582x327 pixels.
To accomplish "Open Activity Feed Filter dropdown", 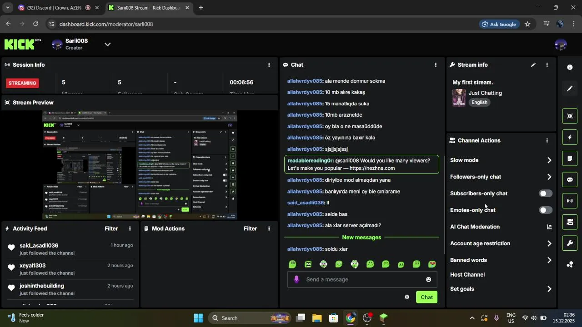I will [111, 228].
